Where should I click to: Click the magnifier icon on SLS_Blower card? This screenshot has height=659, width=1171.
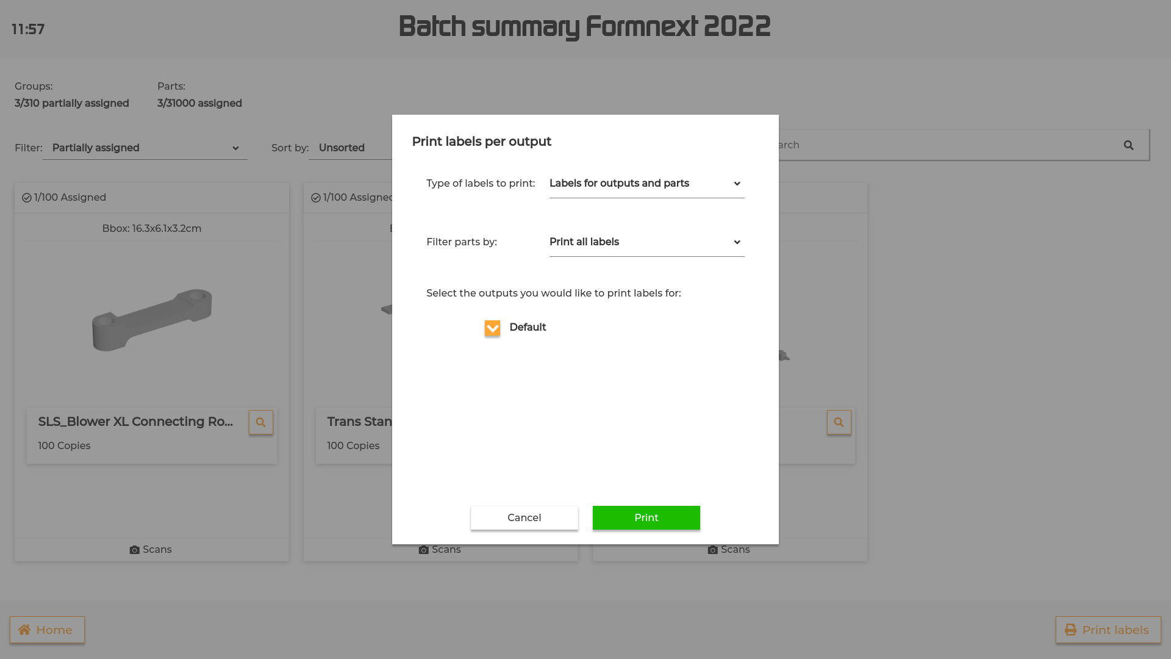[260, 422]
